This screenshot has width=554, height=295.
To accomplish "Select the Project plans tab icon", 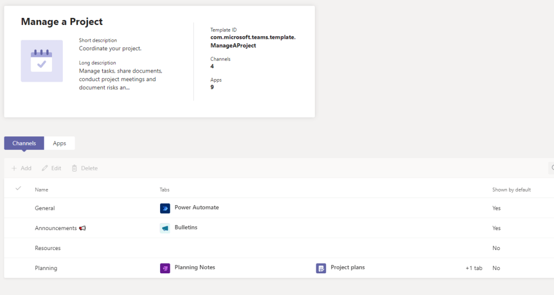I will tap(321, 268).
